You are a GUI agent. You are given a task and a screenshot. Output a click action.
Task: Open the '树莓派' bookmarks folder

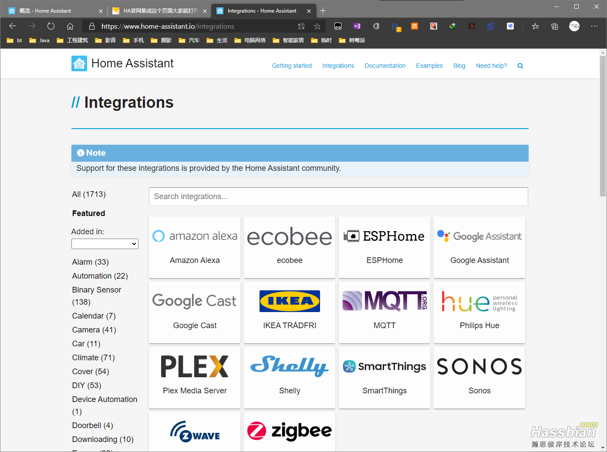click(x=352, y=40)
